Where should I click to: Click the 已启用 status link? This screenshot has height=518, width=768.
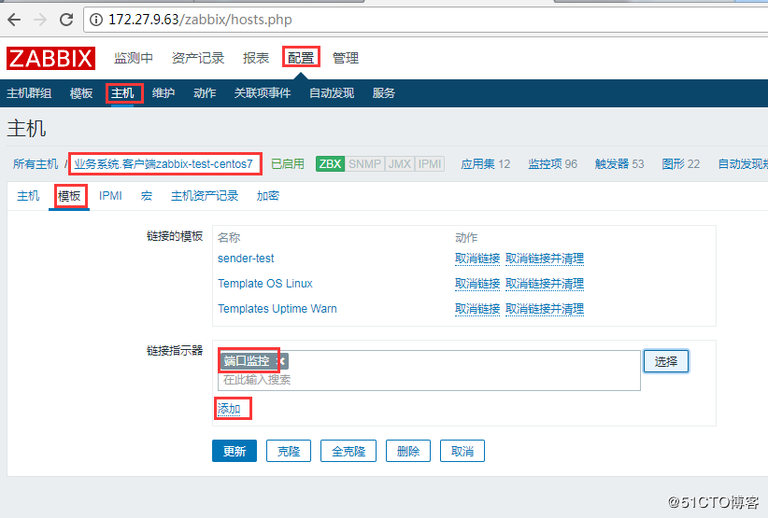[288, 164]
